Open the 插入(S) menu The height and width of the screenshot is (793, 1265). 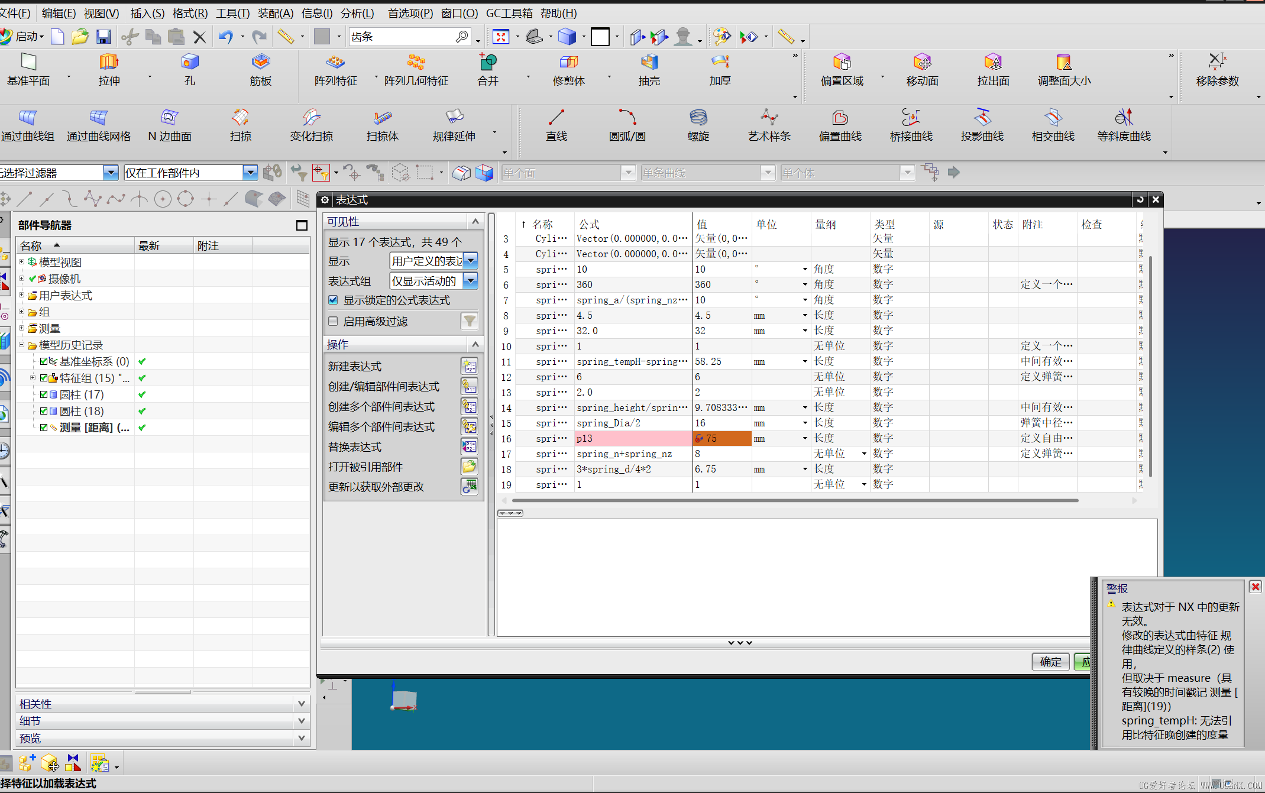pos(147,13)
